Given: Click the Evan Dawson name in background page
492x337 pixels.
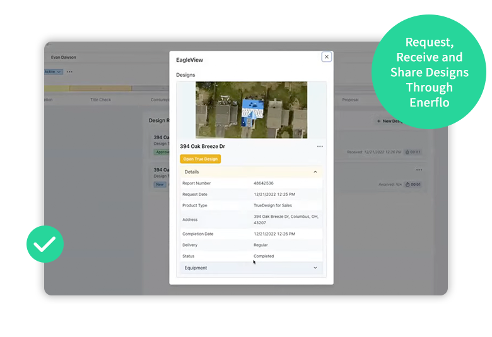Looking at the screenshot, I should [x=63, y=57].
